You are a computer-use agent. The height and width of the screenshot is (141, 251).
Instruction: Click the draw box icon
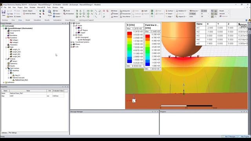coord(77,11)
